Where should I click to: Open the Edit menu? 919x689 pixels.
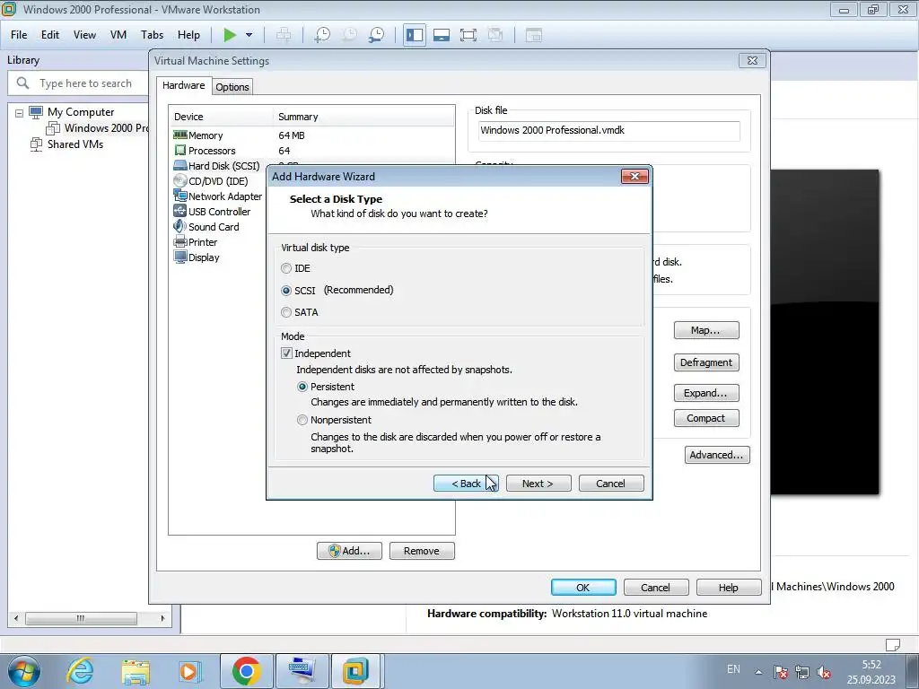[x=50, y=35]
